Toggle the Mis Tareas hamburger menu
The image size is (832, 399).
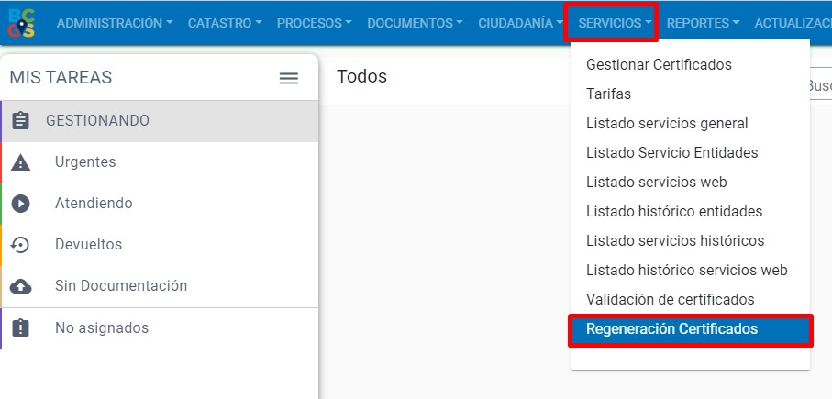coord(289,79)
